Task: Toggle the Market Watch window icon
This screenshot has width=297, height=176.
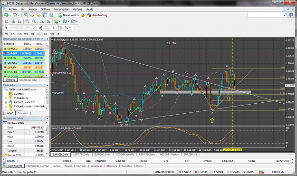Action: click(x=25, y=15)
